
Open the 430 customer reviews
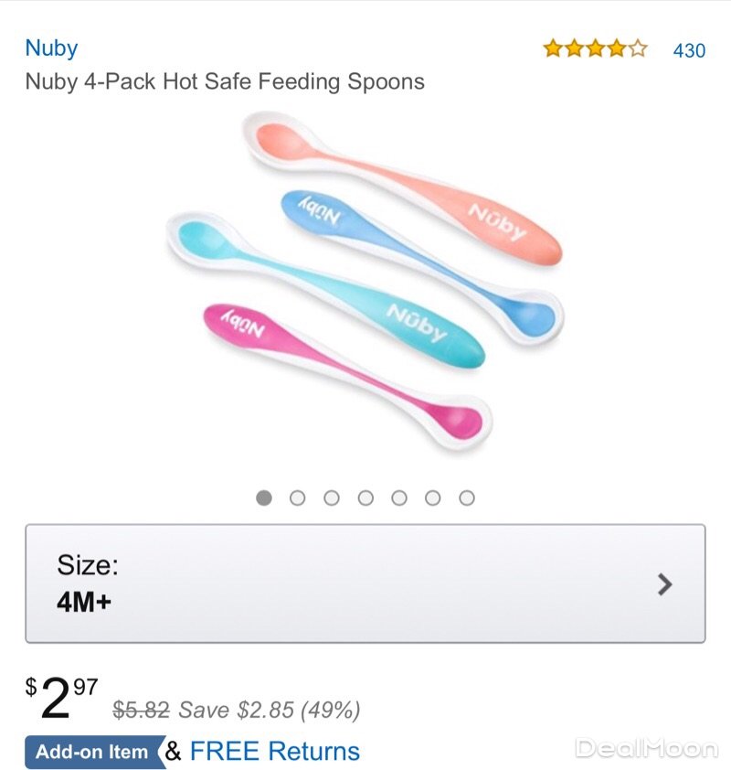point(689,50)
